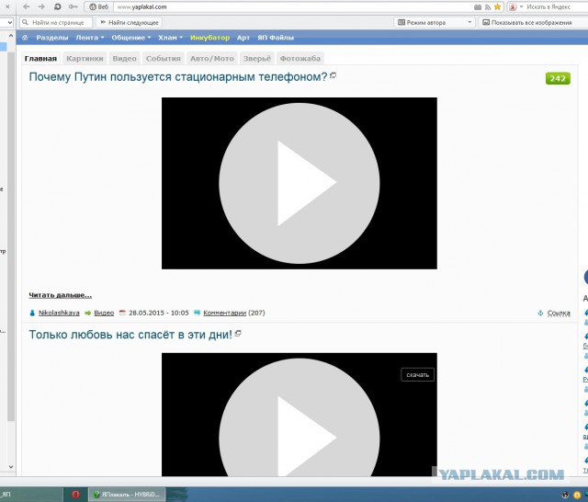Expand the Хлам menu
This screenshot has height=502, width=588.
[x=170, y=38]
